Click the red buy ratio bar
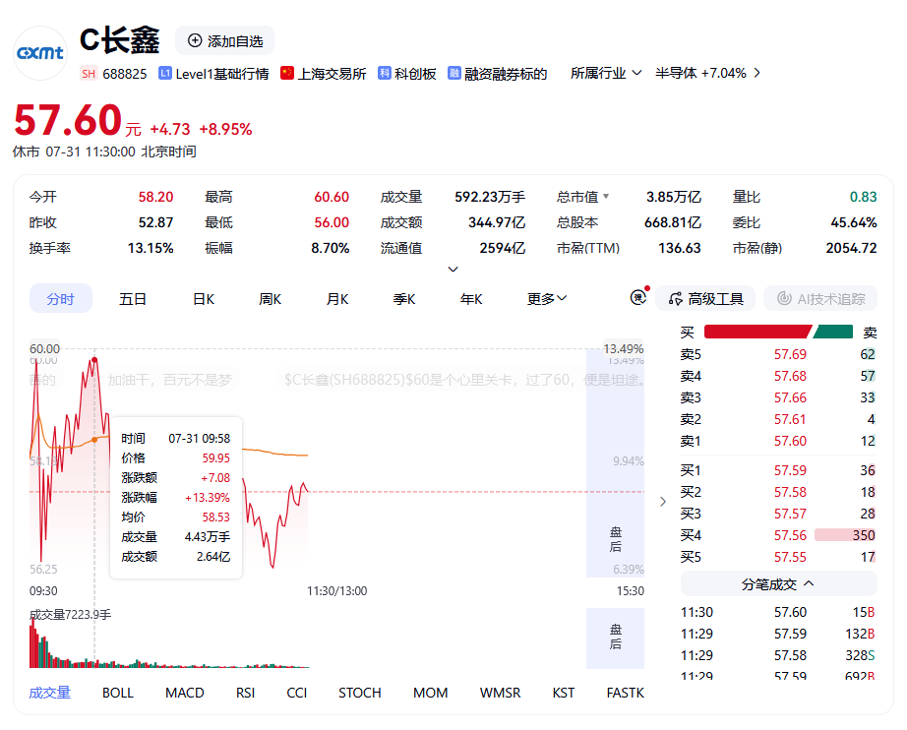Viewport: 907px width, 730px height. [x=757, y=332]
